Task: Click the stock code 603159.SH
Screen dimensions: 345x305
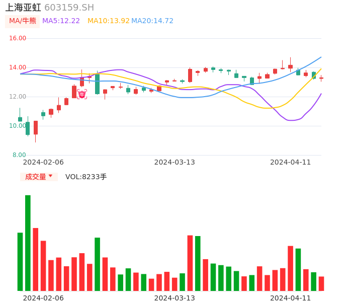Action: [x=69, y=8]
